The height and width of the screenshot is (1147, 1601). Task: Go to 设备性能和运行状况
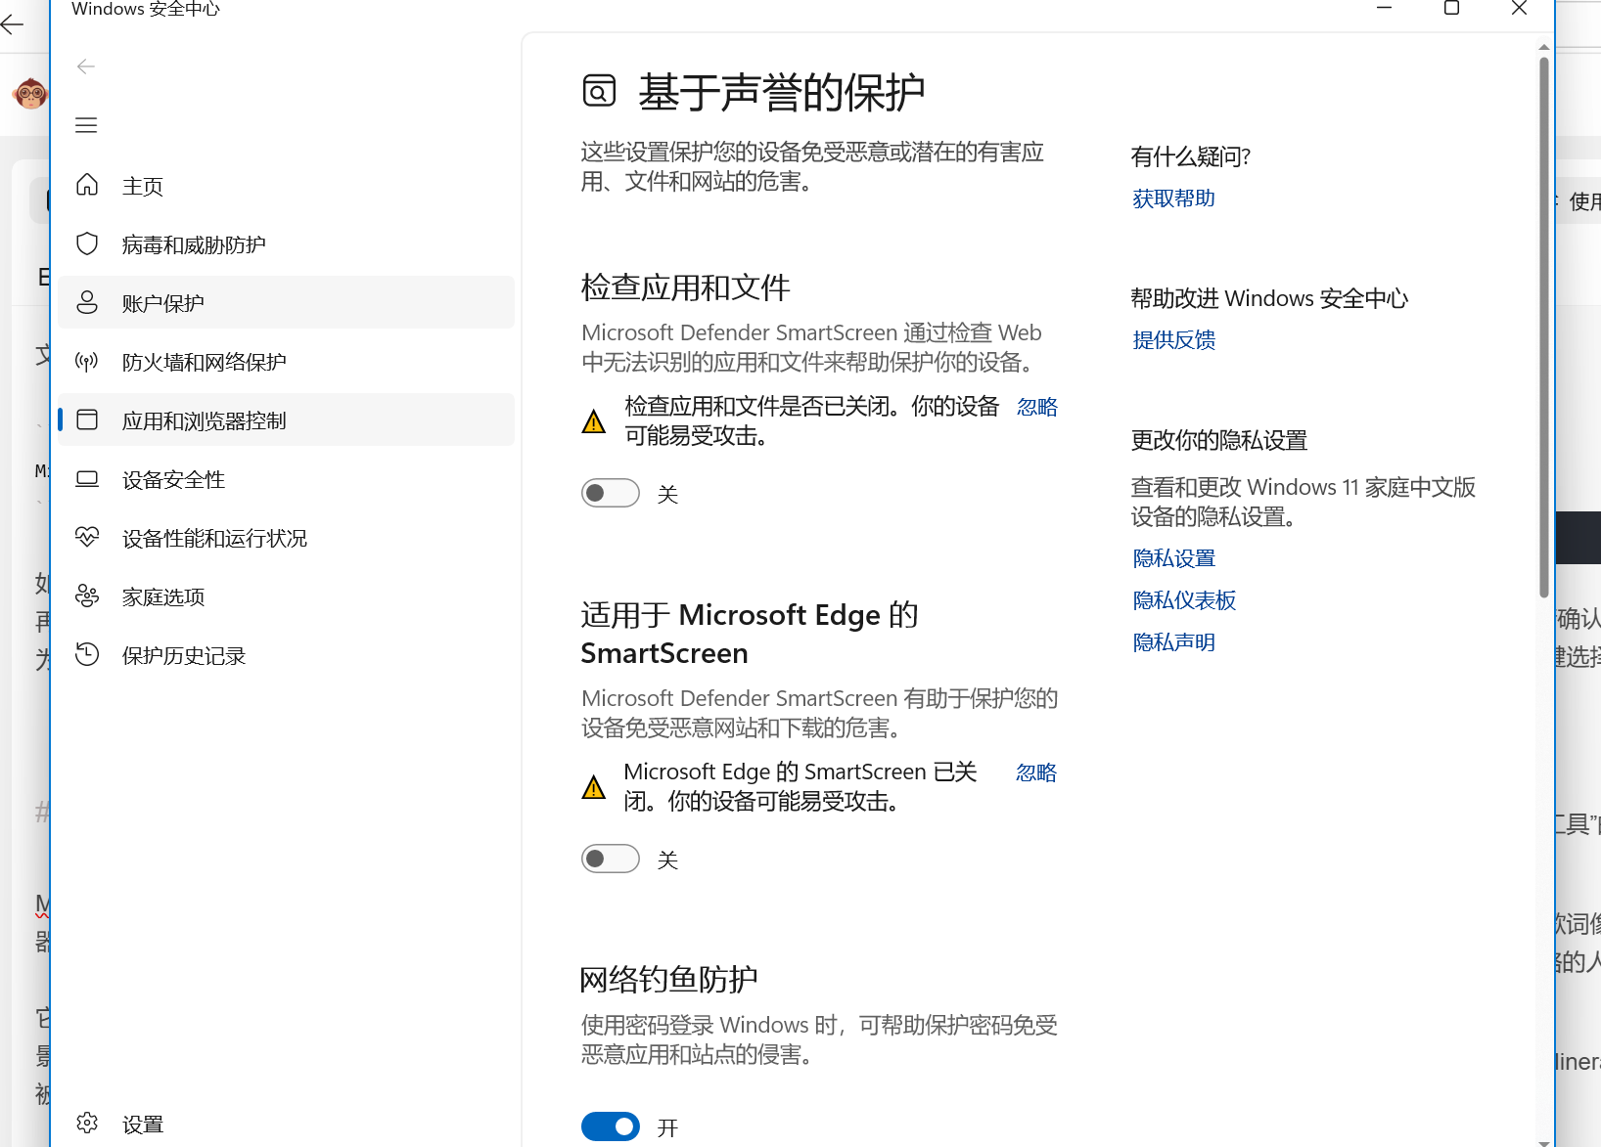(x=287, y=537)
